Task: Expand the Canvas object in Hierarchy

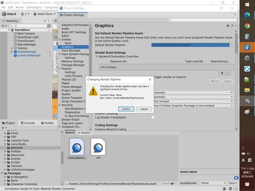Action: coord(12,48)
